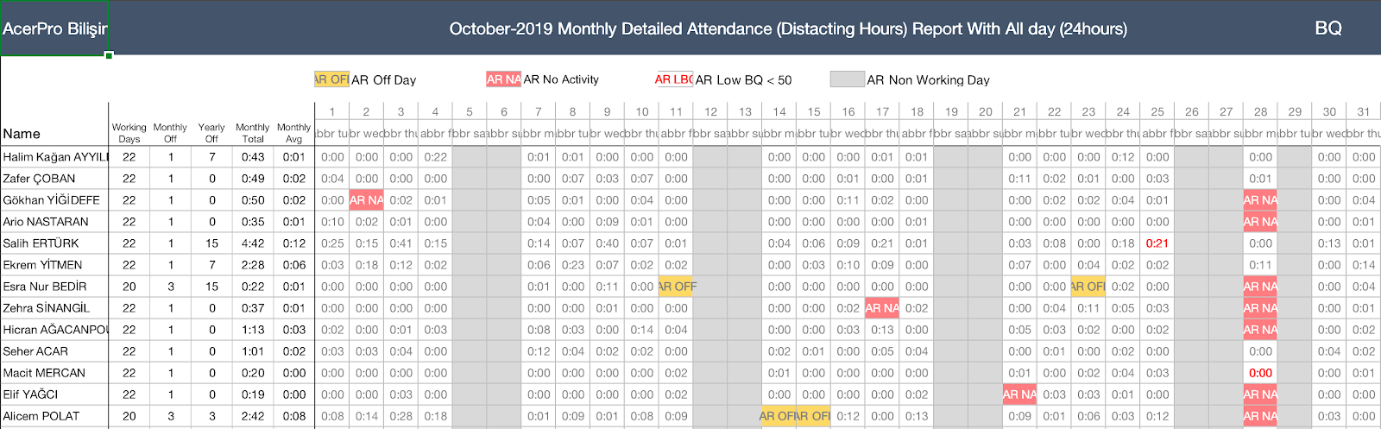Click the October-2019 report title banner
This screenshot has width=1381, height=429.
coord(787,28)
